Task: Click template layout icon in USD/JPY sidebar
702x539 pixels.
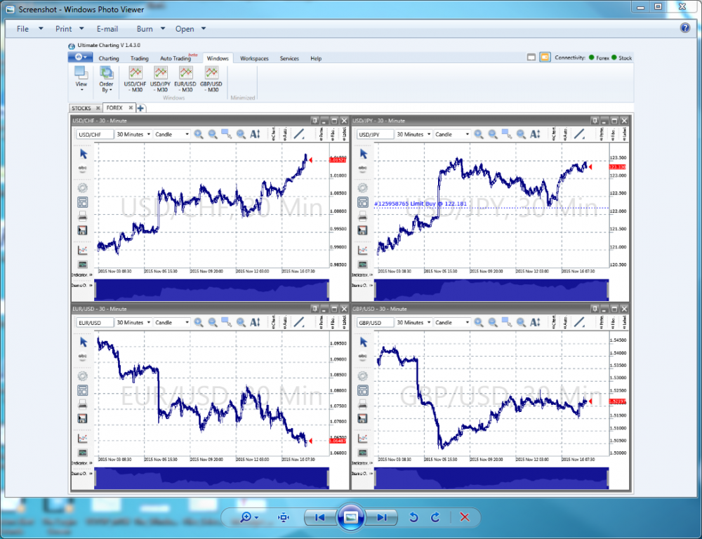Action: [363, 202]
